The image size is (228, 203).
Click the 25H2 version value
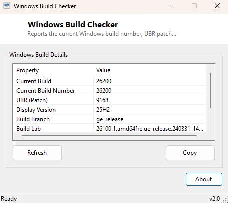point(103,110)
